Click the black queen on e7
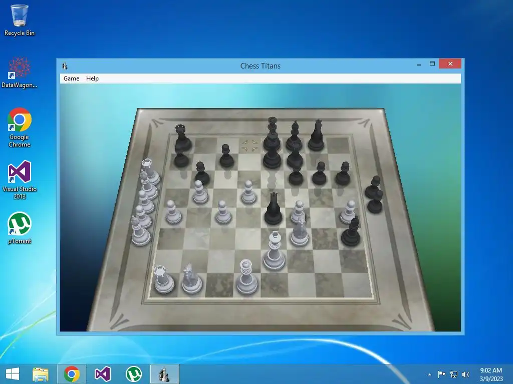513x384 pixels. [272, 156]
